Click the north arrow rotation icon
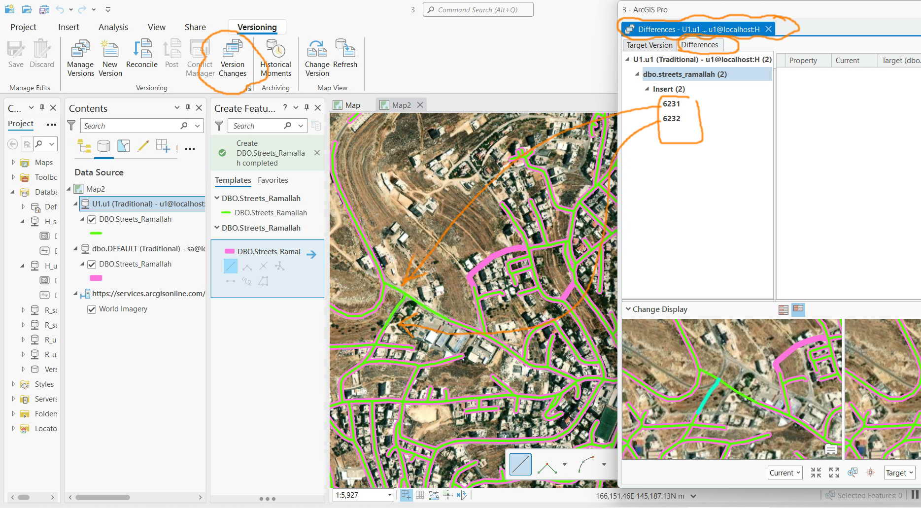The image size is (921, 508). tap(461, 495)
